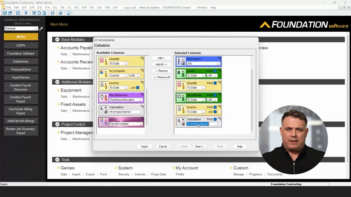Image resolution: width=351 pixels, height=197 pixels.
Task: Open the P/R menu
Action: [84, 7]
